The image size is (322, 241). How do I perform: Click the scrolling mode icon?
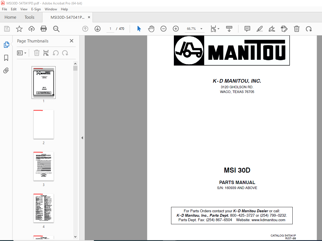pos(229,29)
